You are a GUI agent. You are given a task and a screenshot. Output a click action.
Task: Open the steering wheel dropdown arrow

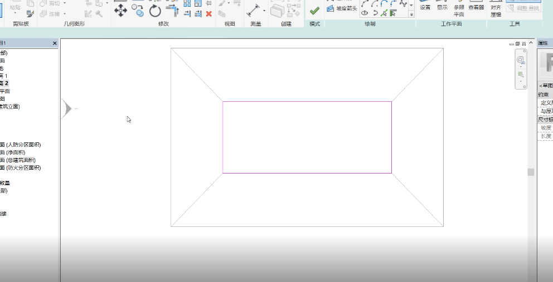[x=521, y=67]
